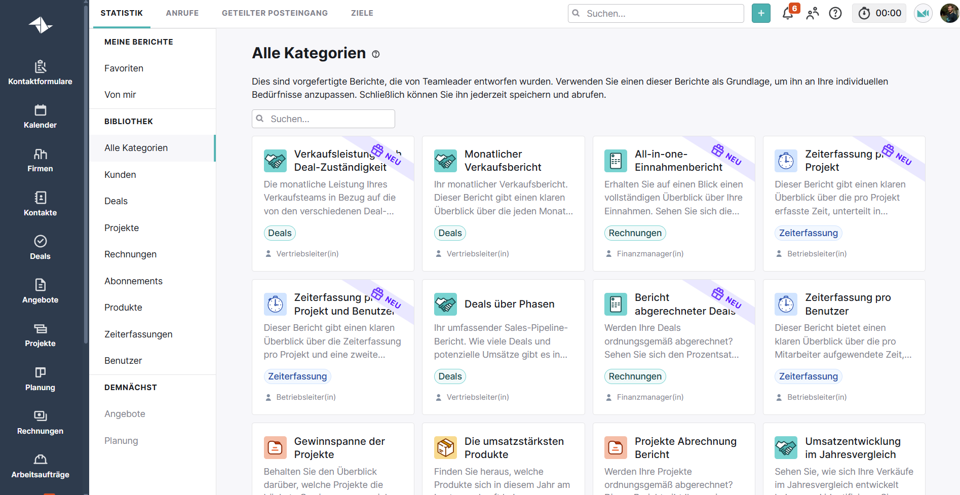Open the Angebote sidebar item

pos(40,291)
